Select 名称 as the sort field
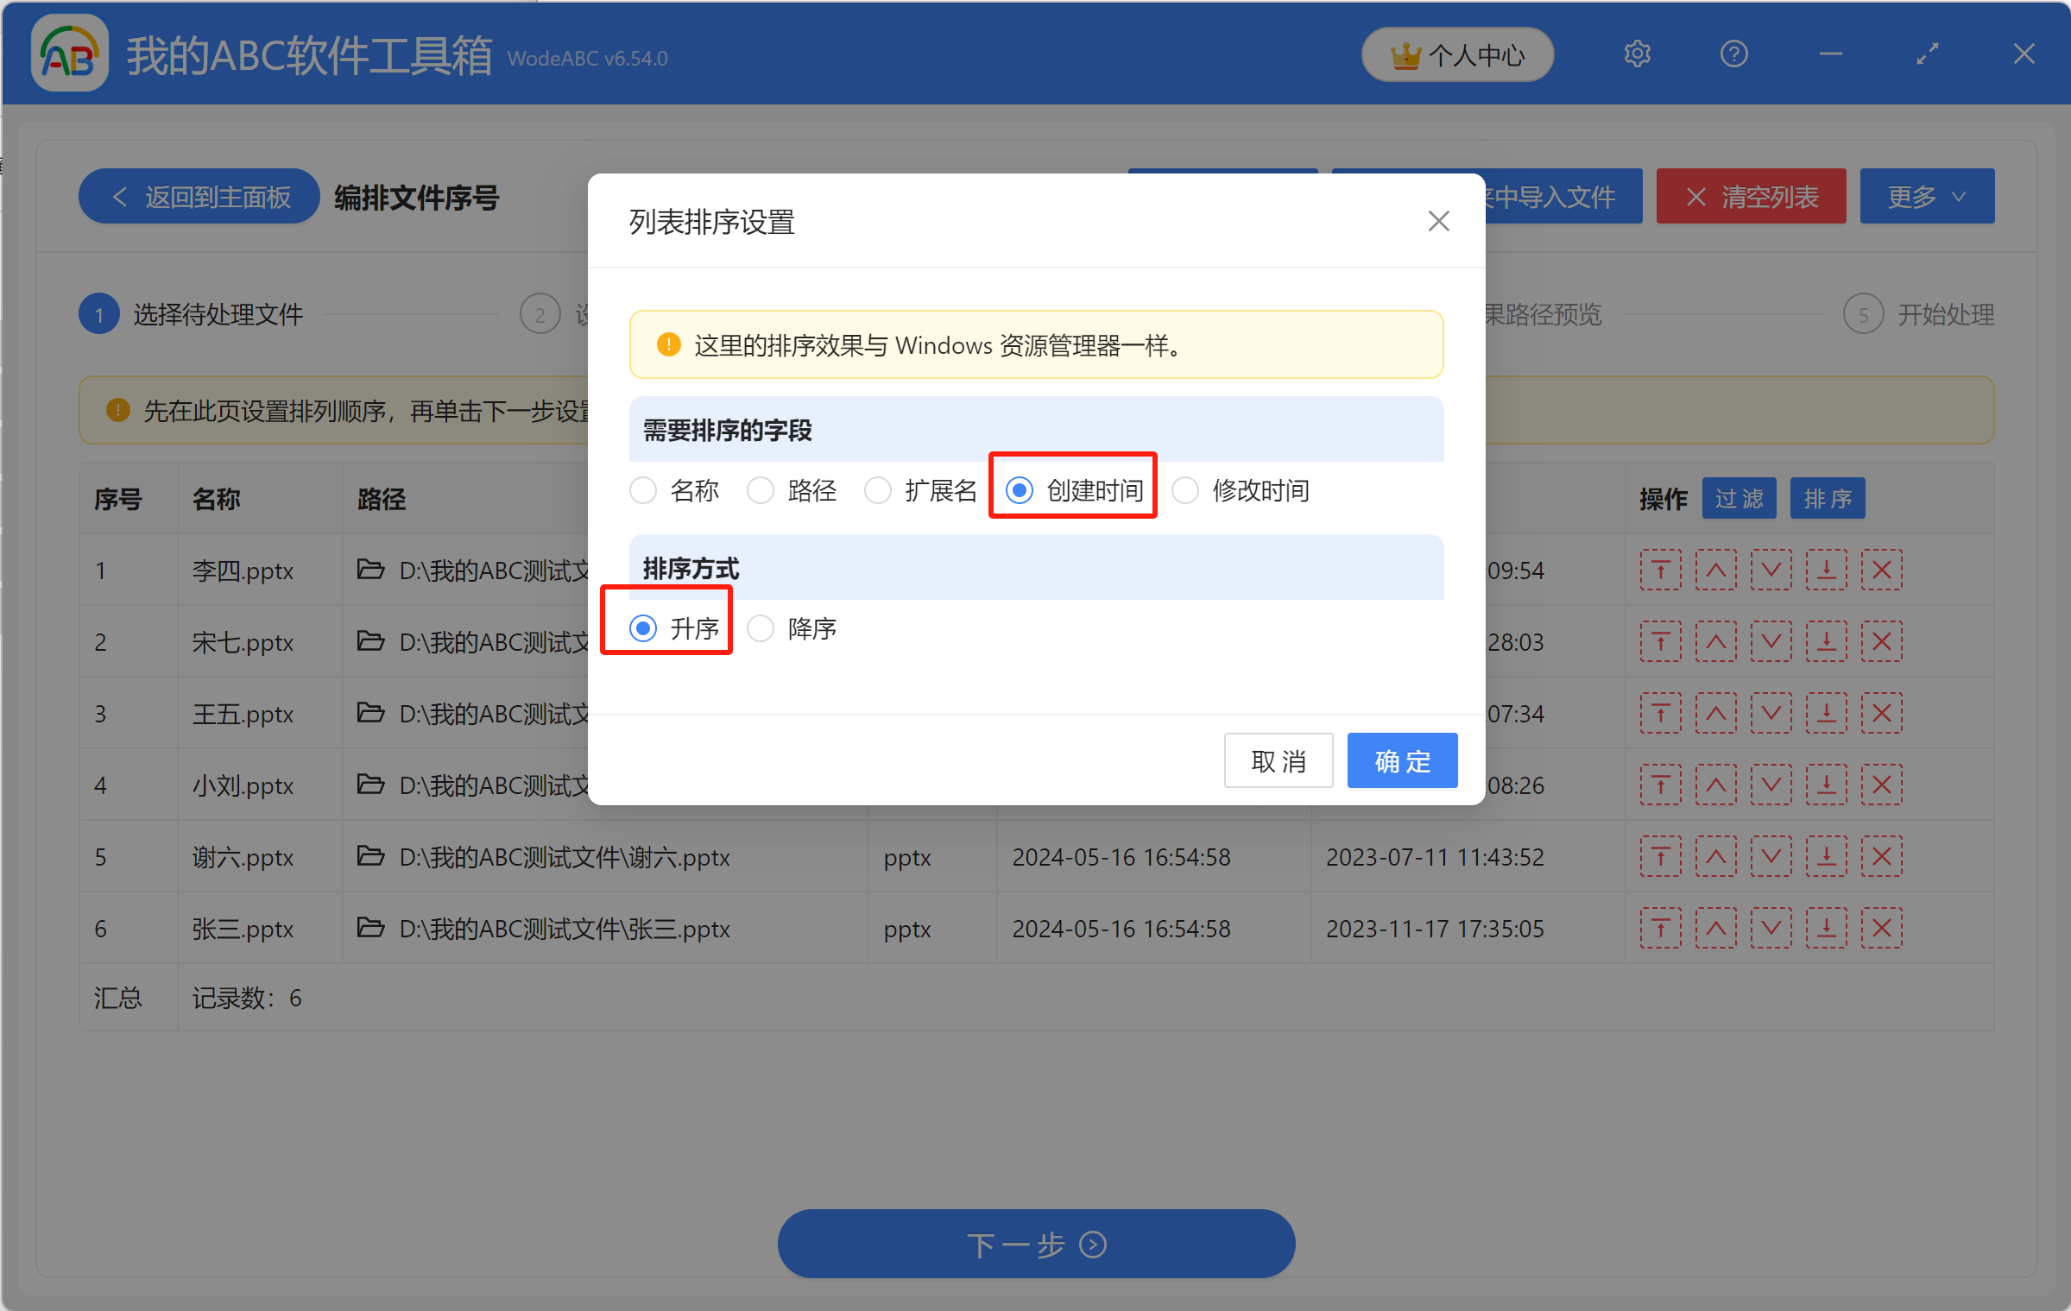 pyautogui.click(x=643, y=491)
